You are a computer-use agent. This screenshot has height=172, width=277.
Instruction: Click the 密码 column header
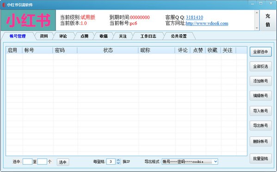65,50
